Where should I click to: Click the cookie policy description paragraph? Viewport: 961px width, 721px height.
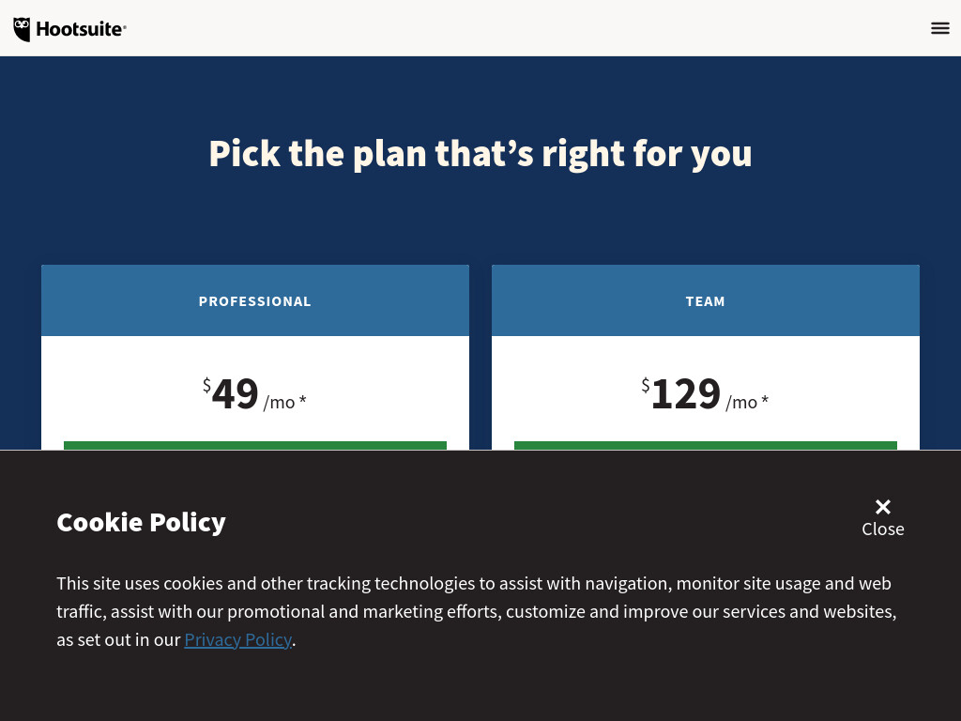[x=477, y=611]
